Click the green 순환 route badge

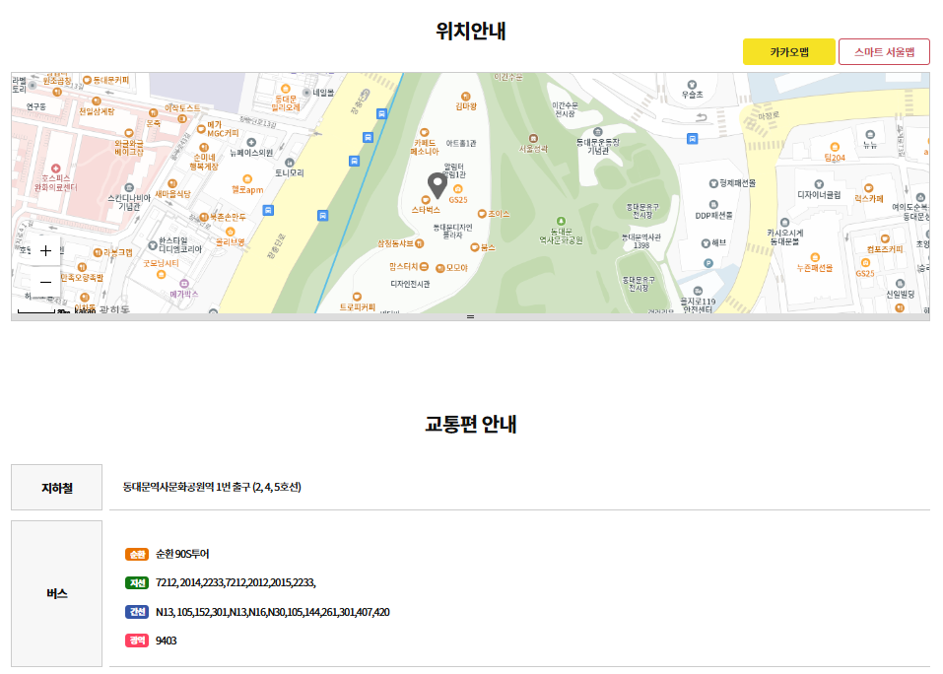pos(135,555)
